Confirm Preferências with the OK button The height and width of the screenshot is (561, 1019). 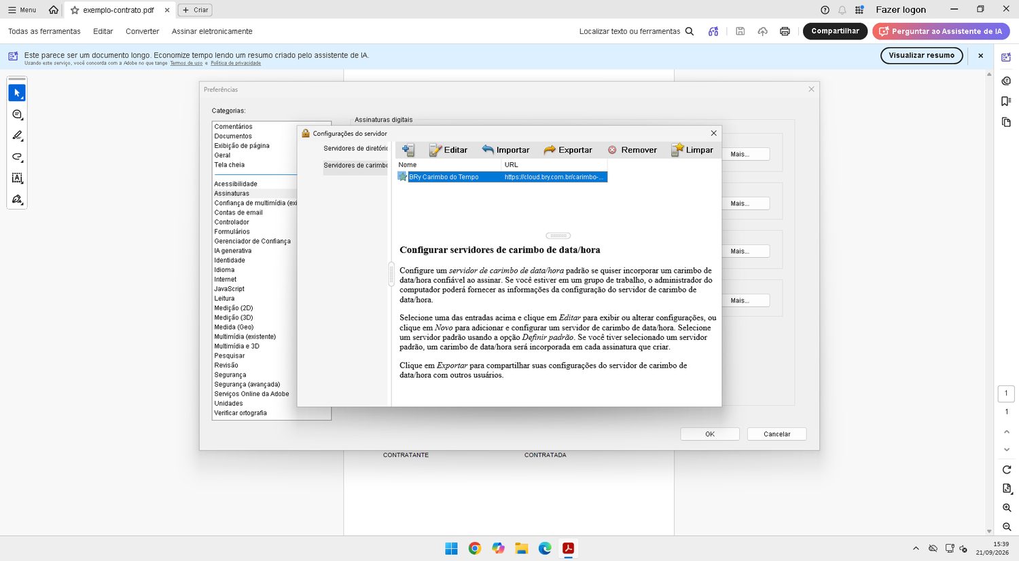[710, 434]
